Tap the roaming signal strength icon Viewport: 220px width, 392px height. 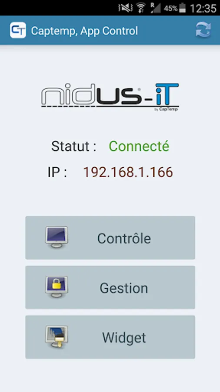tap(156, 8)
